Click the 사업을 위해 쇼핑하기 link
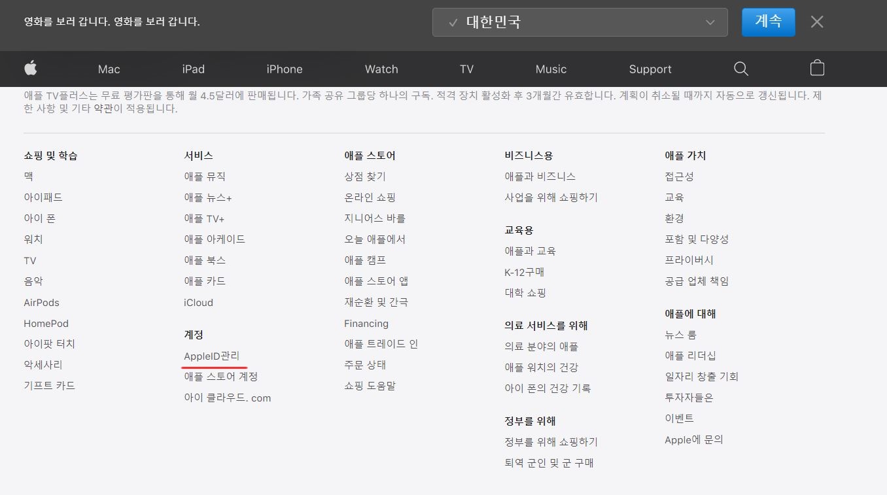The image size is (887, 495). point(551,197)
